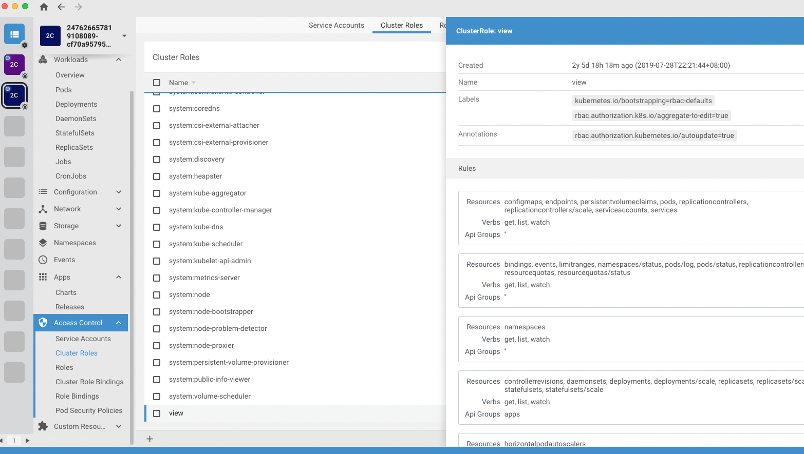The width and height of the screenshot is (804, 454).
Task: Sort by Name column arrow
Action: [194, 83]
